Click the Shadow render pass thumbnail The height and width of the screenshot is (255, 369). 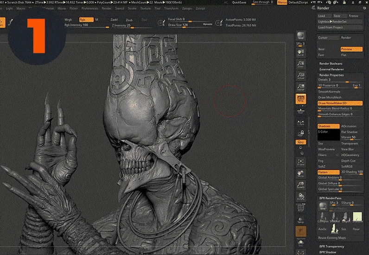click(x=357, y=217)
